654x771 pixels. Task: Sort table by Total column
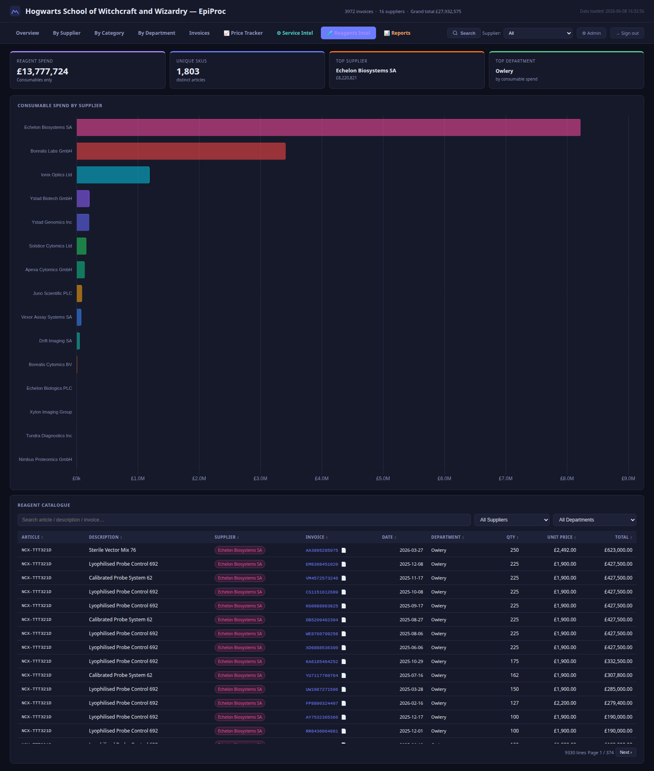623,537
